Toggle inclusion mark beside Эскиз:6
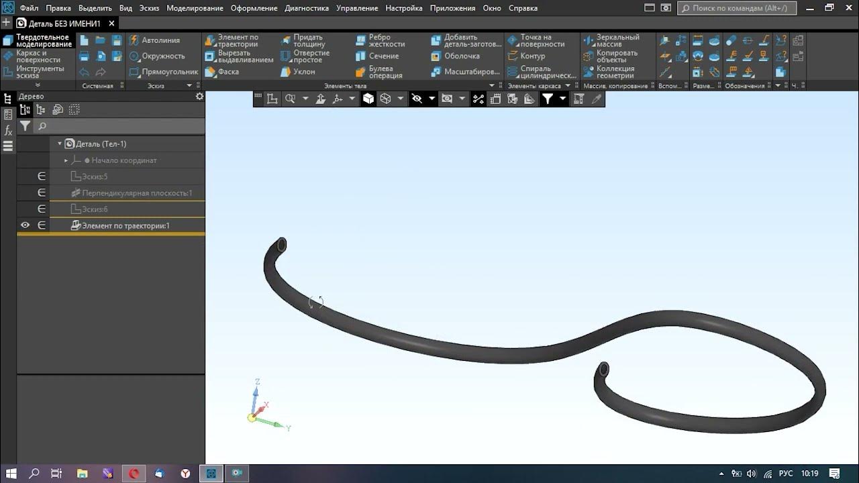 41,209
